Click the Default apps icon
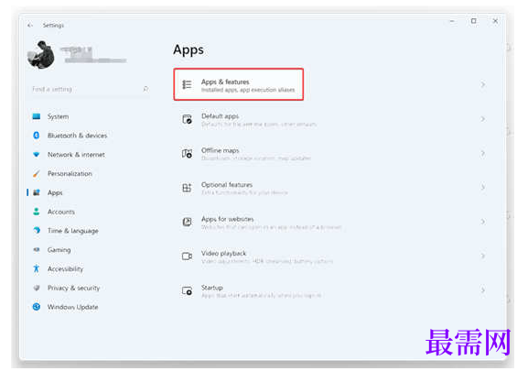 point(187,119)
